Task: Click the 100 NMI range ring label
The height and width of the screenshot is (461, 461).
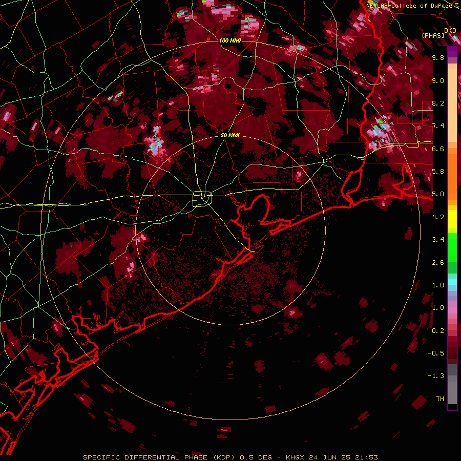Action: (230, 40)
